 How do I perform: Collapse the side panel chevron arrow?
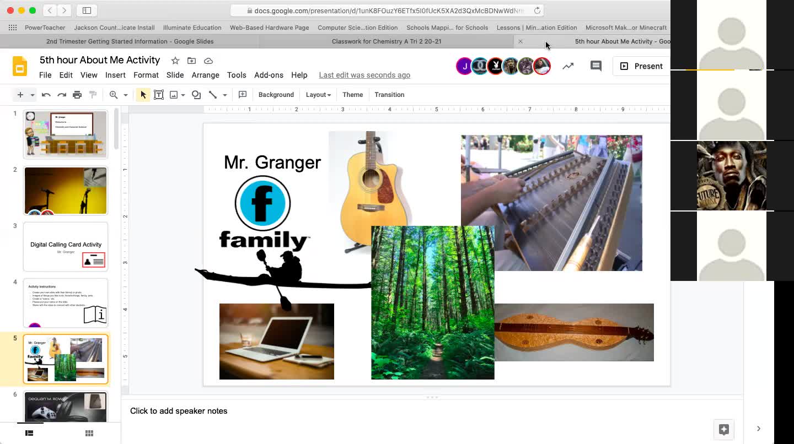tap(759, 429)
